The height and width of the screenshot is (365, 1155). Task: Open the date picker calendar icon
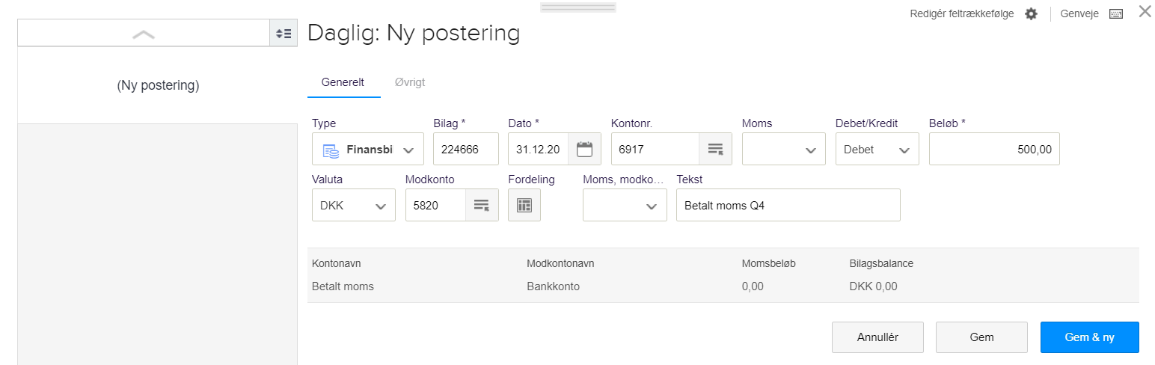tap(584, 149)
